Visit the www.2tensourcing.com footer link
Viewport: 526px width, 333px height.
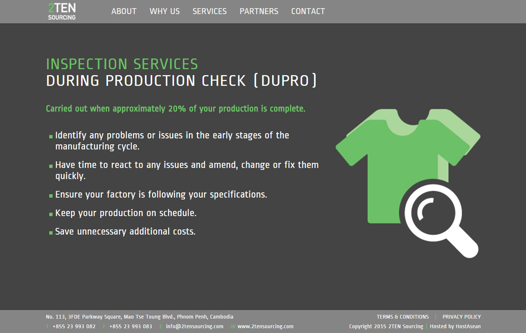[265, 326]
